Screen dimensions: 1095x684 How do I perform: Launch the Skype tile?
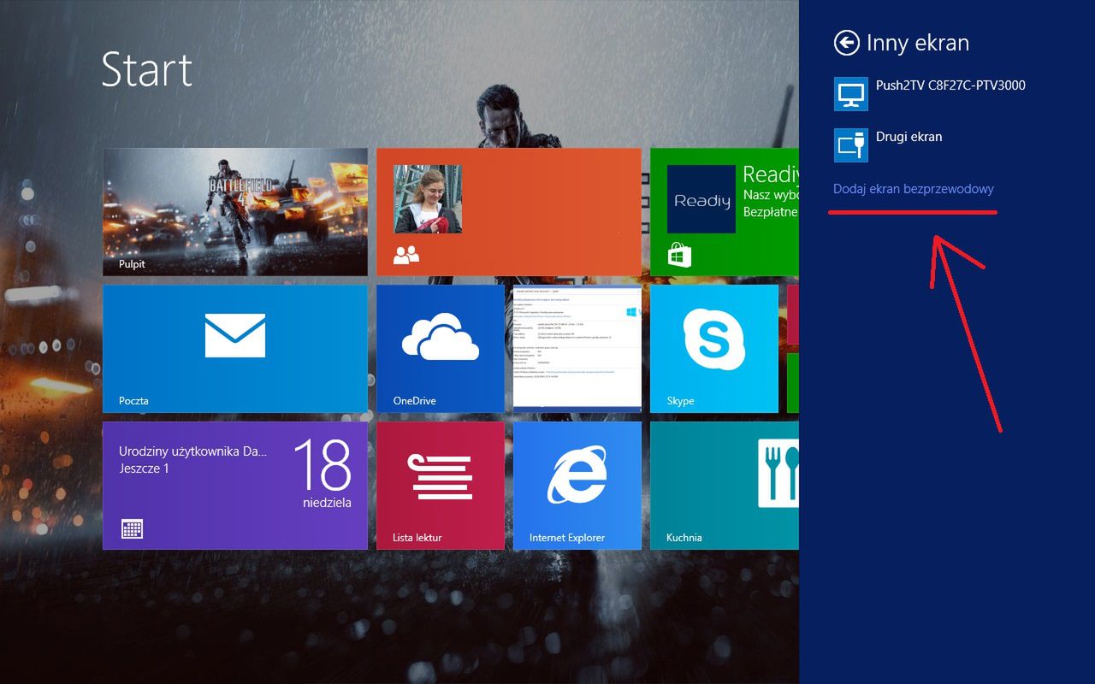(714, 349)
